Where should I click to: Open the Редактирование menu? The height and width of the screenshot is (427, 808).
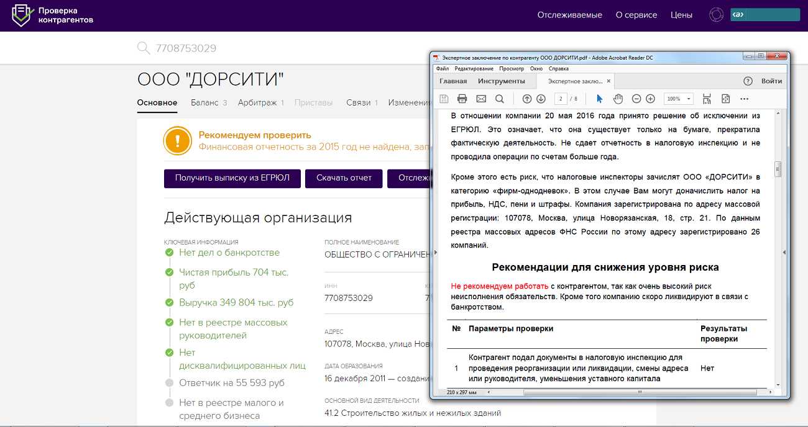(x=474, y=68)
